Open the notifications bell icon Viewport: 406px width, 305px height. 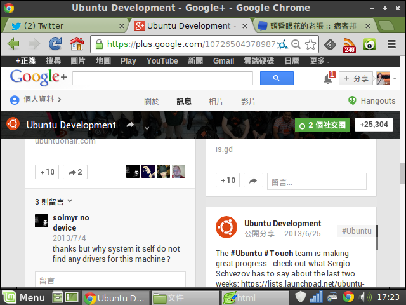[x=328, y=79]
